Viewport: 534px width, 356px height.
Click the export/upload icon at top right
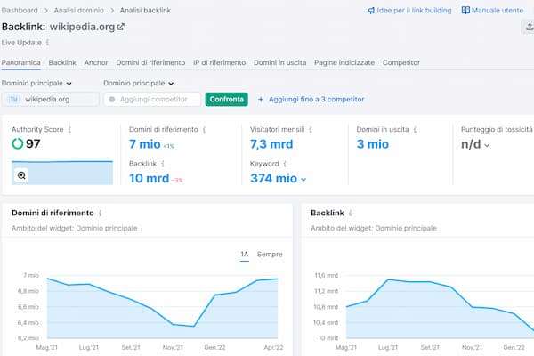click(529, 27)
